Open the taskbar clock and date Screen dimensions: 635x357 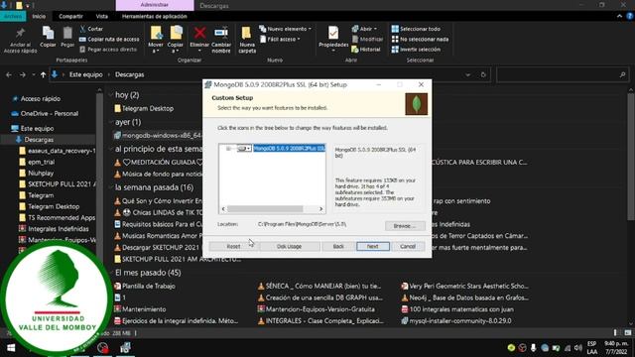(x=616, y=348)
